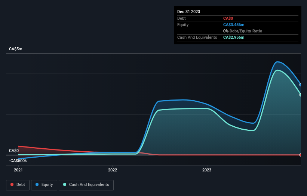Click the red Debt legend dot
Image resolution: width=307 pixels, height=196 pixels.
pos(12,184)
